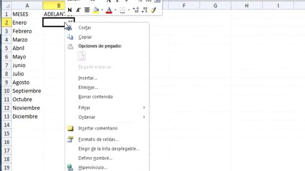This screenshot has width=305, height=171.
Task: Select the Septiembre cell
Action: pos(27,91)
